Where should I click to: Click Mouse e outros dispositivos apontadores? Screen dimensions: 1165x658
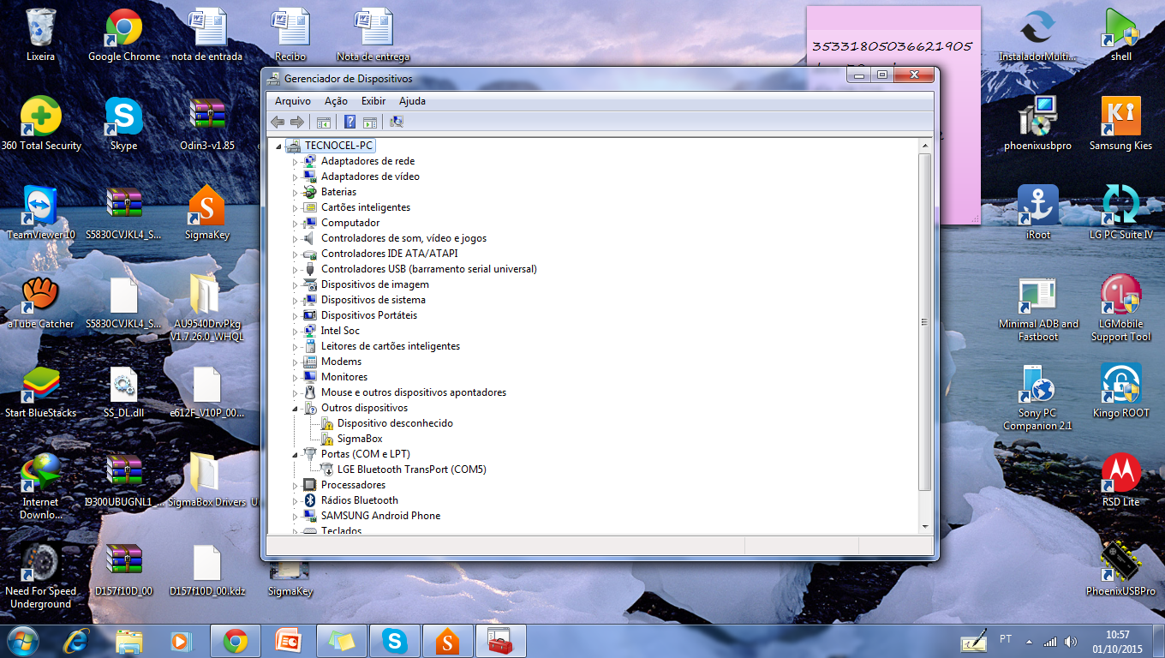click(x=414, y=392)
